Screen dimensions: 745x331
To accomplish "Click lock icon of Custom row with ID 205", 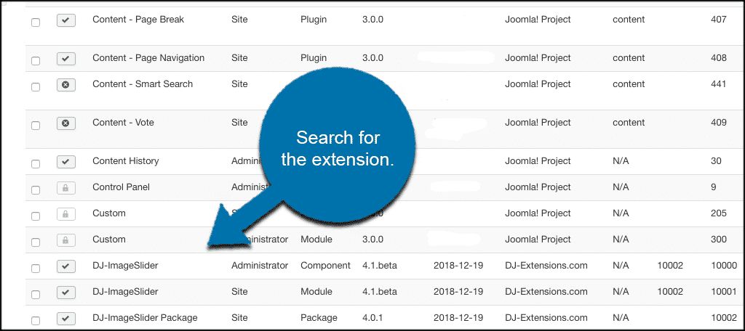I will tap(66, 214).
